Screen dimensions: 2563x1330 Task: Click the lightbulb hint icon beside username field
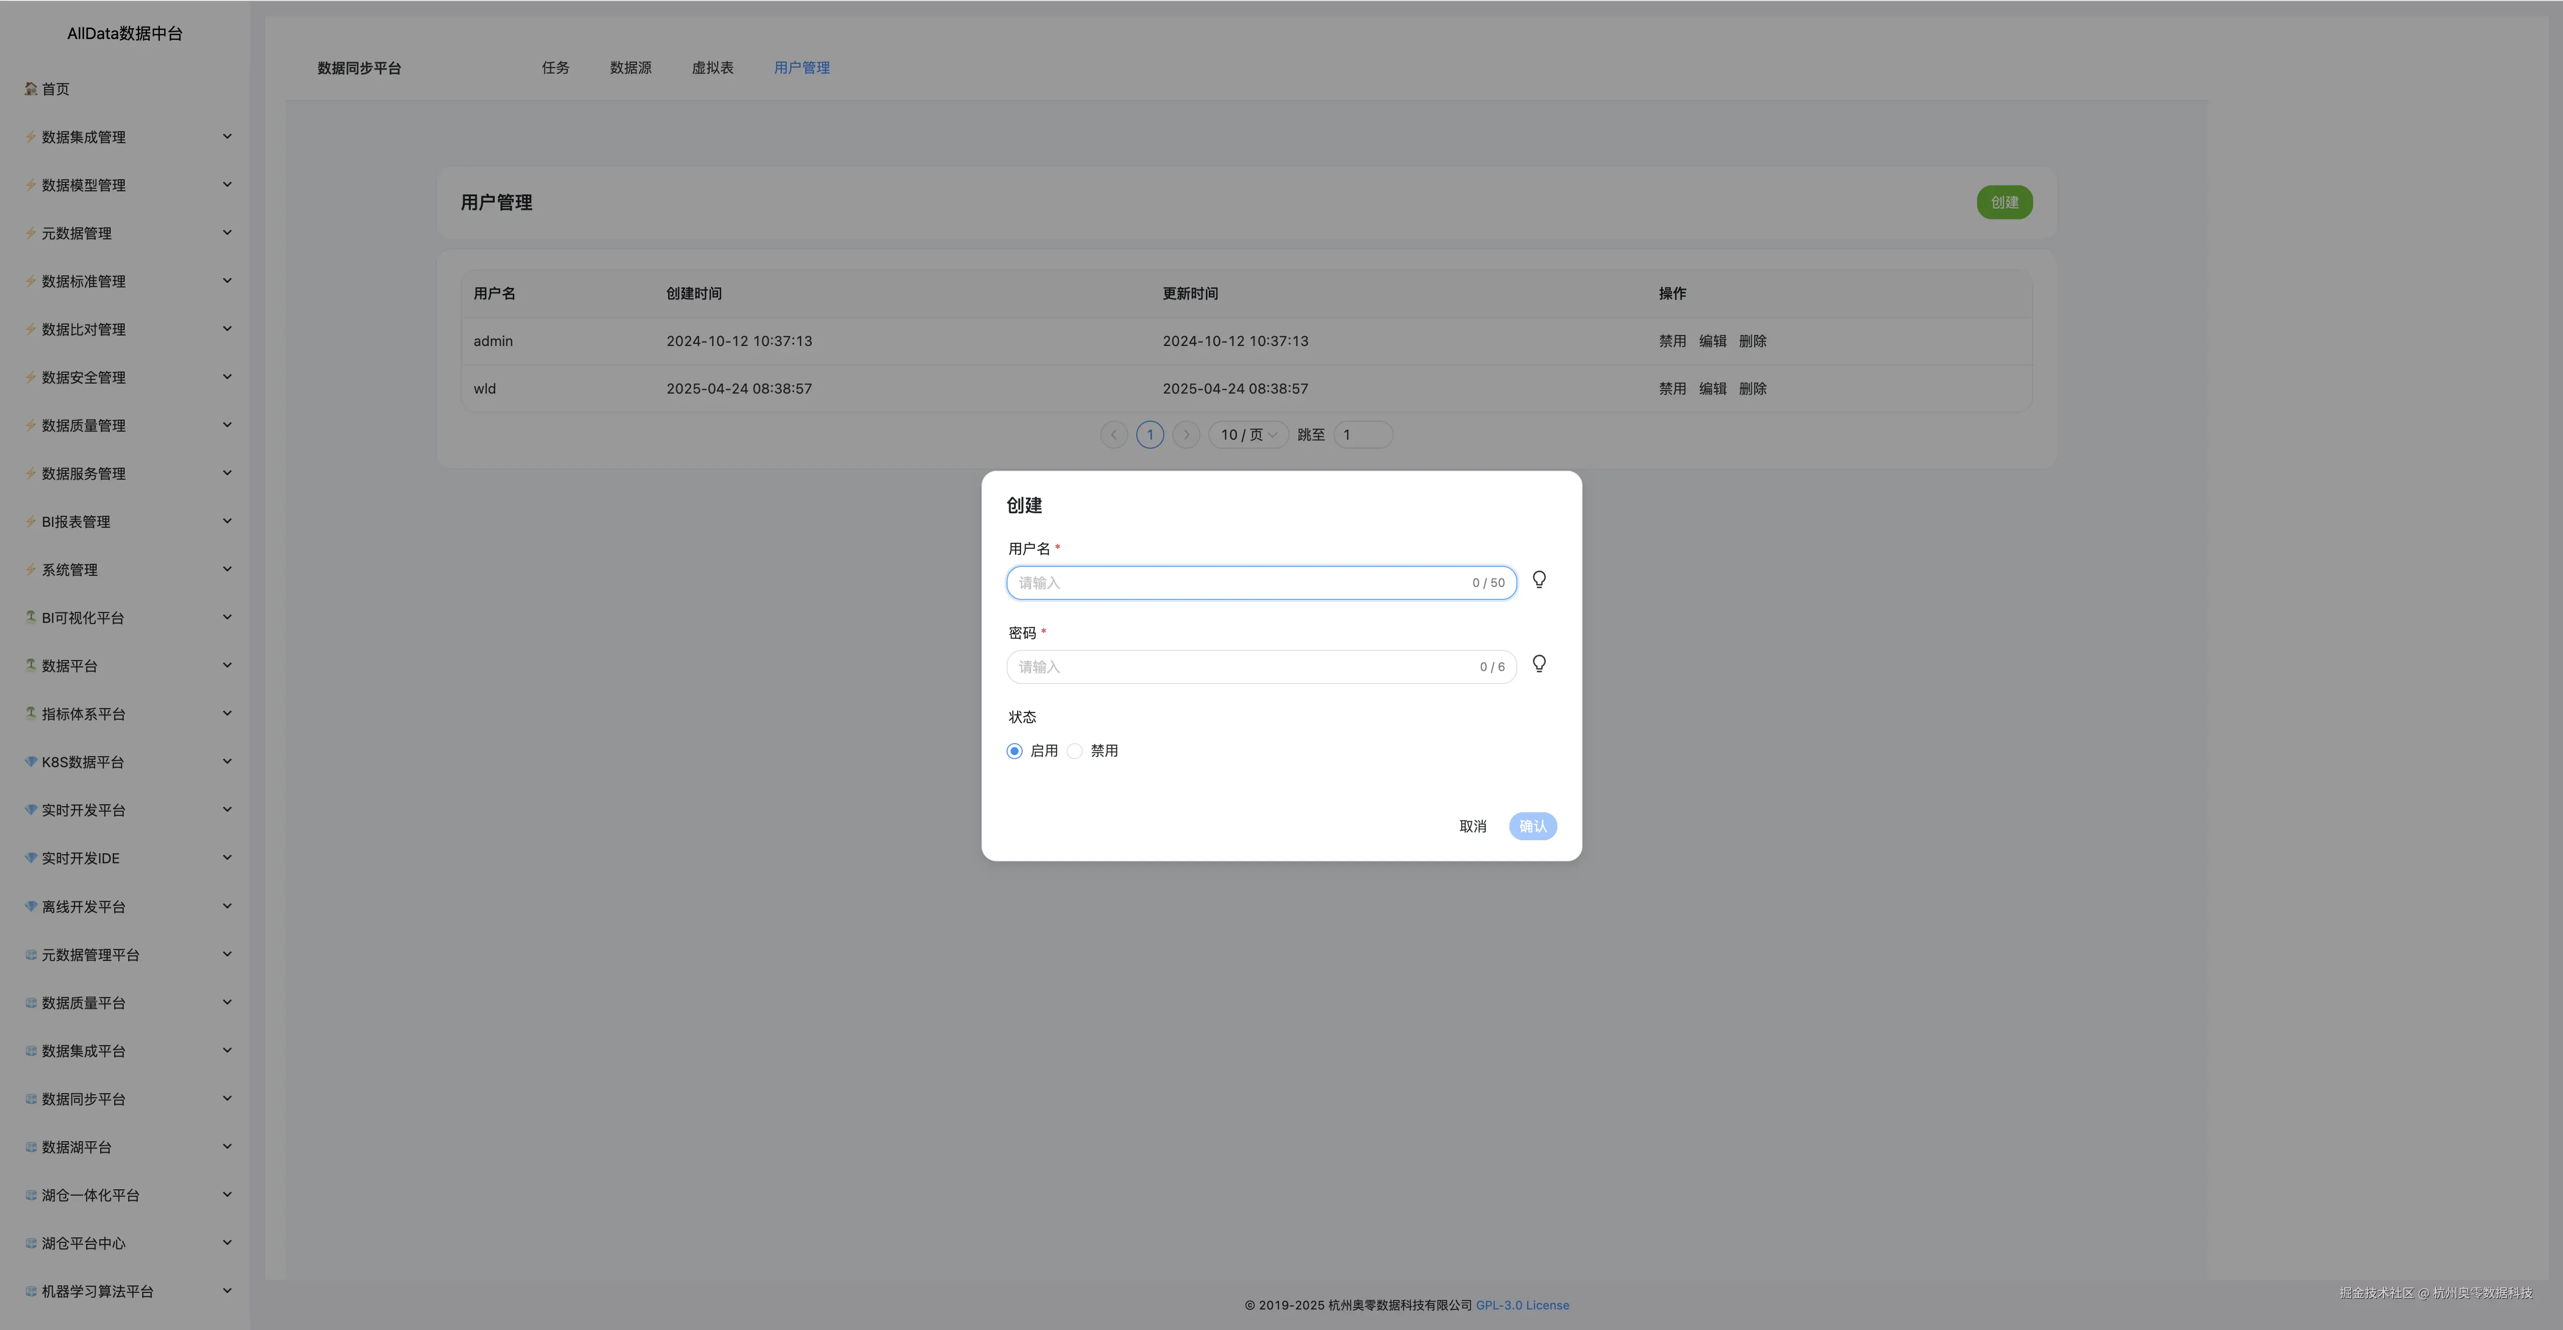tap(1538, 580)
